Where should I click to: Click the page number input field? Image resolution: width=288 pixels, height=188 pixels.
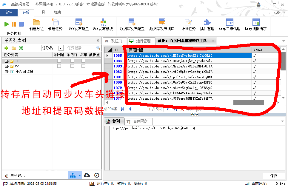pos(143,109)
